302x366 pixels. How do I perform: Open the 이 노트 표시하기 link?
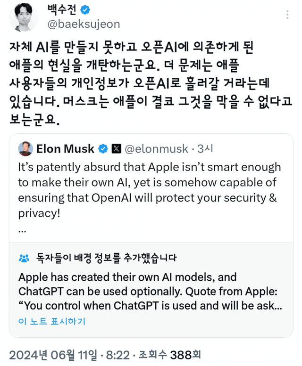(x=52, y=322)
